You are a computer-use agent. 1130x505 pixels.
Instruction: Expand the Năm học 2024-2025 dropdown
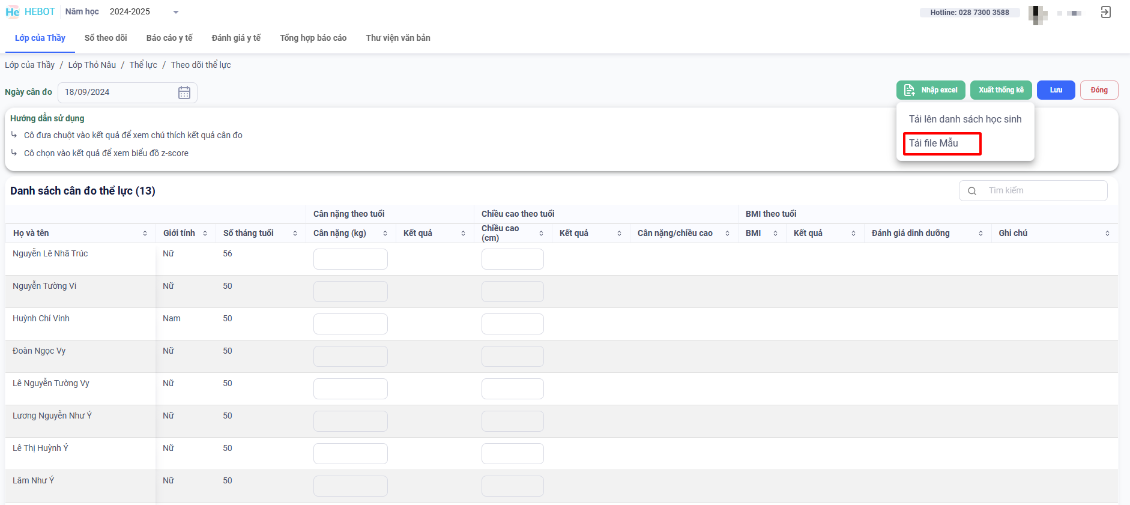tap(175, 12)
